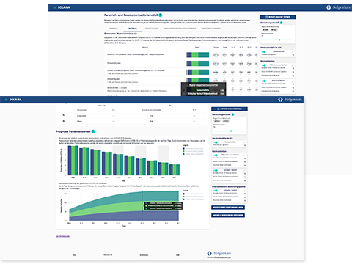352x264 pixels.
Task: Click the Pflege row icon in table
Action: point(63,121)
